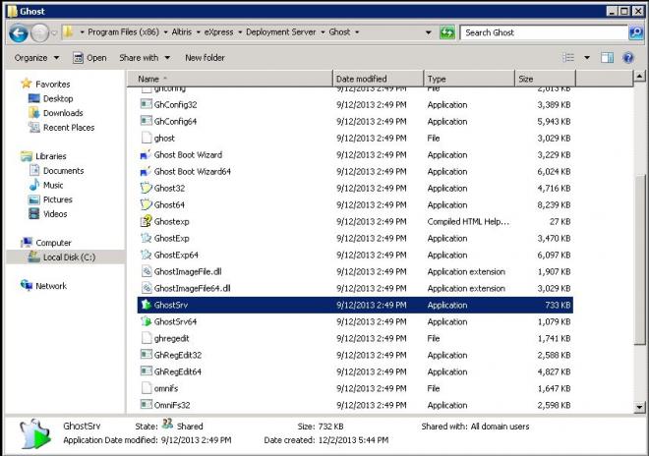The height and width of the screenshot is (456, 649).
Task: Refresh the Ghost folder view
Action: (x=447, y=32)
